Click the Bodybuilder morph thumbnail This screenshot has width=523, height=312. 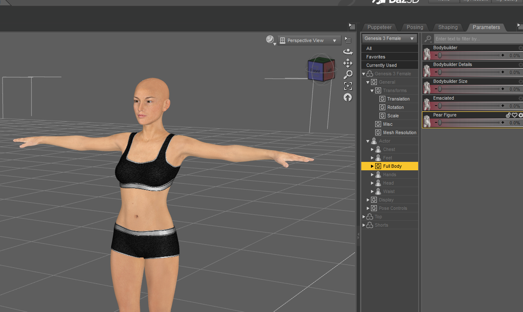427,53
